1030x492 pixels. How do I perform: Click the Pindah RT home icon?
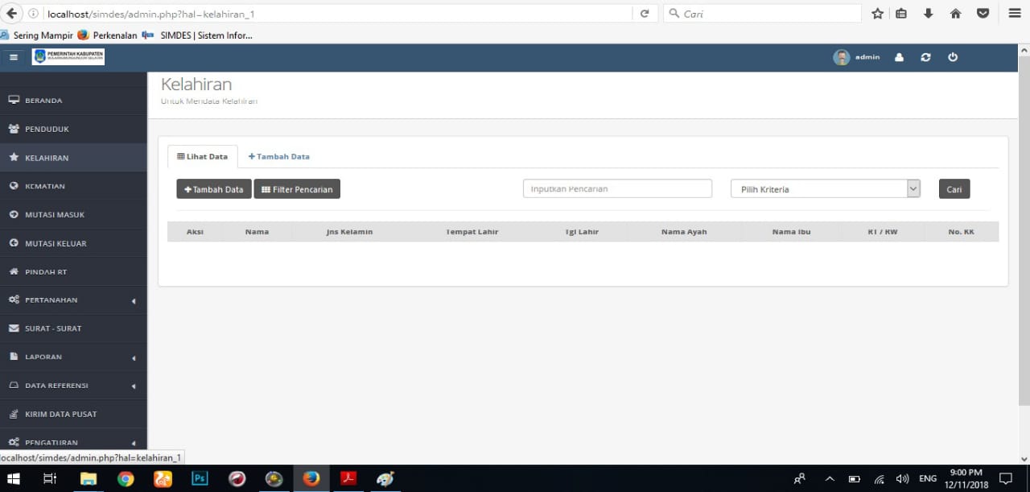tap(14, 271)
